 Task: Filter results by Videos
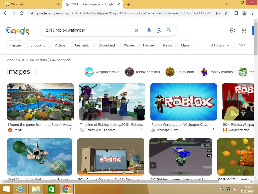[x=60, y=45]
